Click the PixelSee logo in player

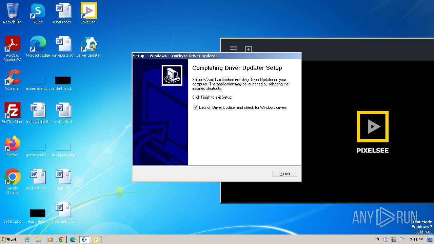[373, 131]
